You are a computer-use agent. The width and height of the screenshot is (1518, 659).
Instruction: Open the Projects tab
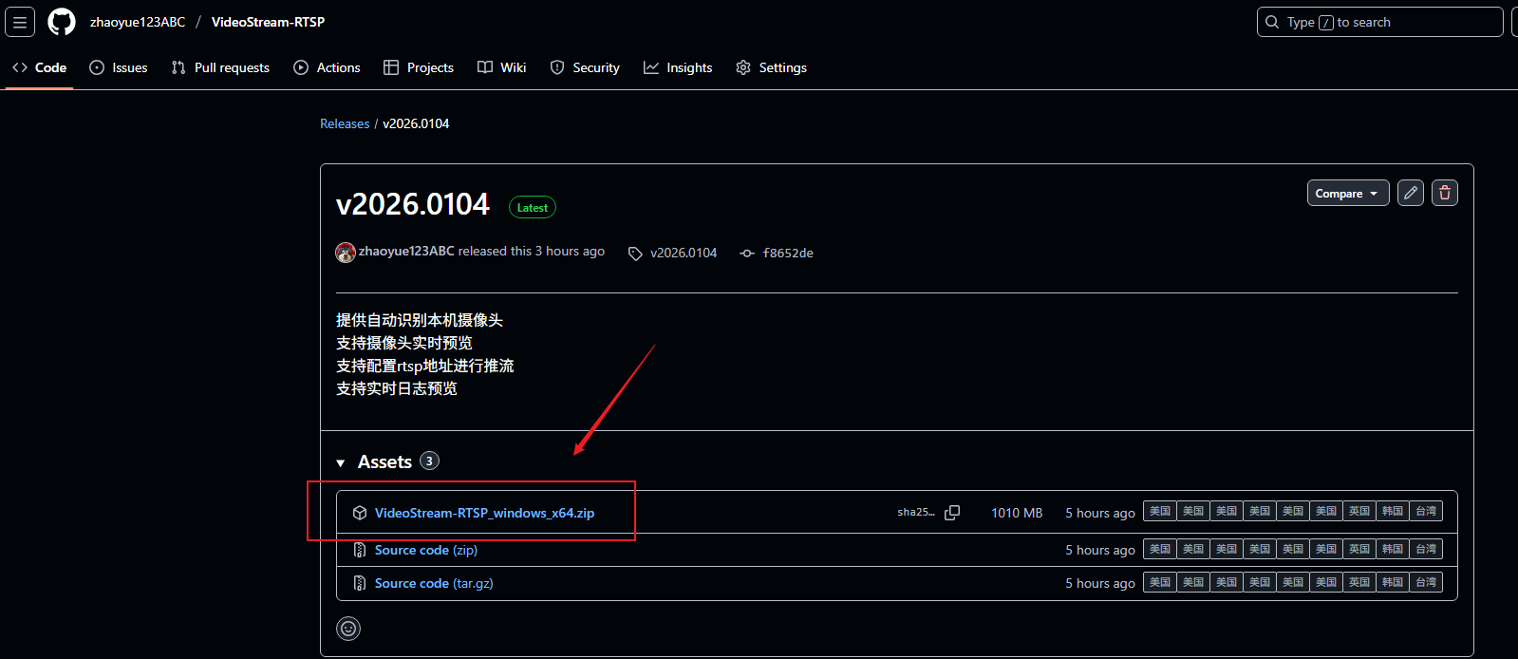point(419,67)
